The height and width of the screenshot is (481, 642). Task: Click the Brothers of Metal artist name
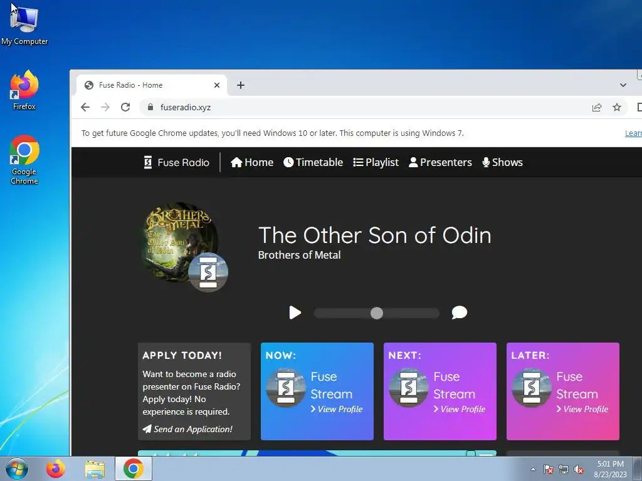click(299, 256)
